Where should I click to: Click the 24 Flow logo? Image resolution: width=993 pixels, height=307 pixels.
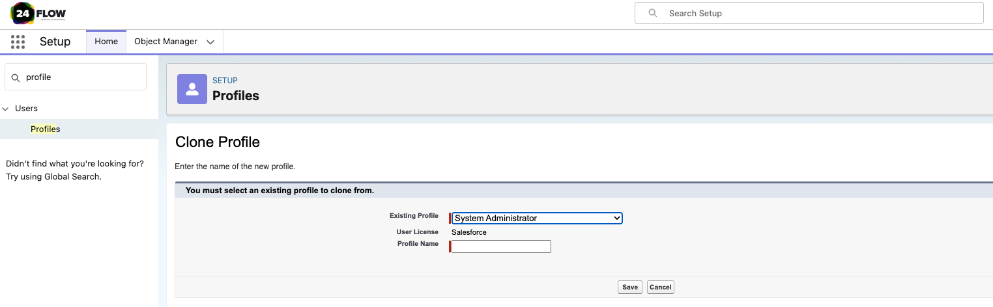pyautogui.click(x=38, y=13)
